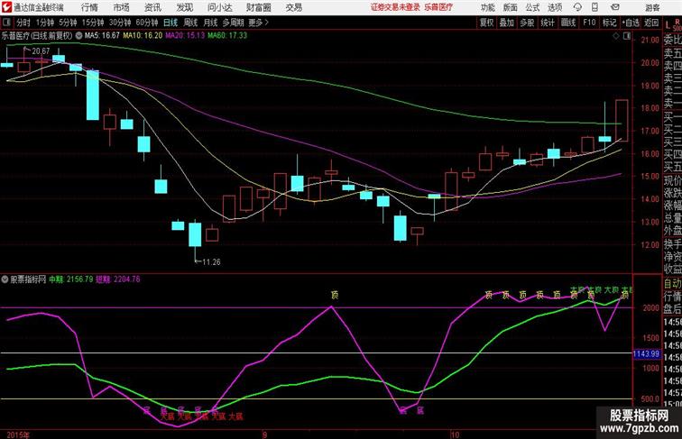Open the 多周期 multi-period view

click(233, 23)
